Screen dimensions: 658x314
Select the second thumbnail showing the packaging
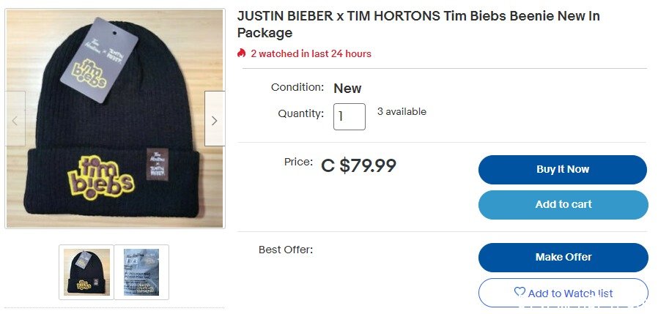click(141, 272)
